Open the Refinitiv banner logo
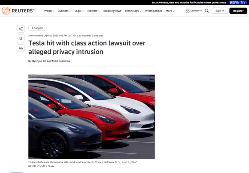Viewport: 249px width, 173px height. 238,2
